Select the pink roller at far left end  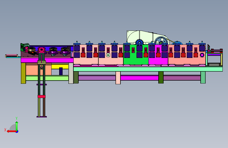(12, 56)
